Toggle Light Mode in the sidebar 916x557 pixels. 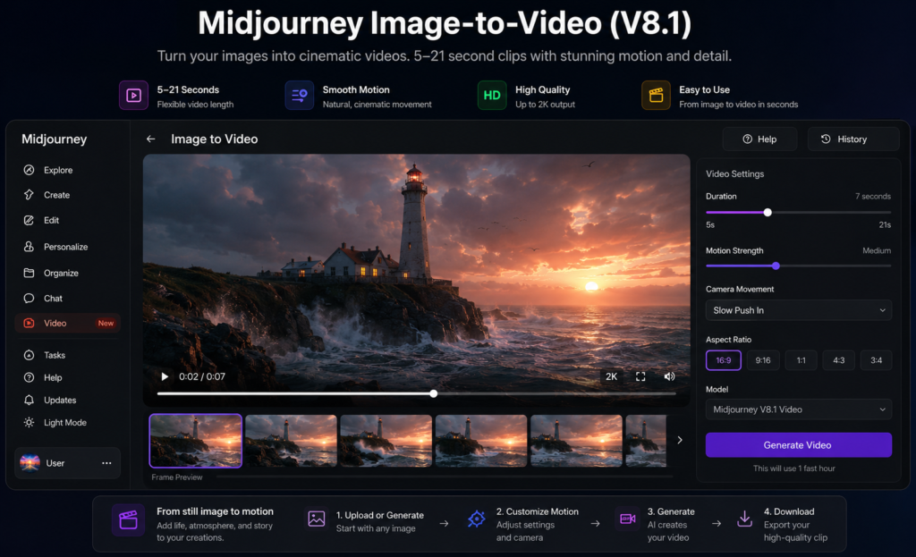point(64,422)
